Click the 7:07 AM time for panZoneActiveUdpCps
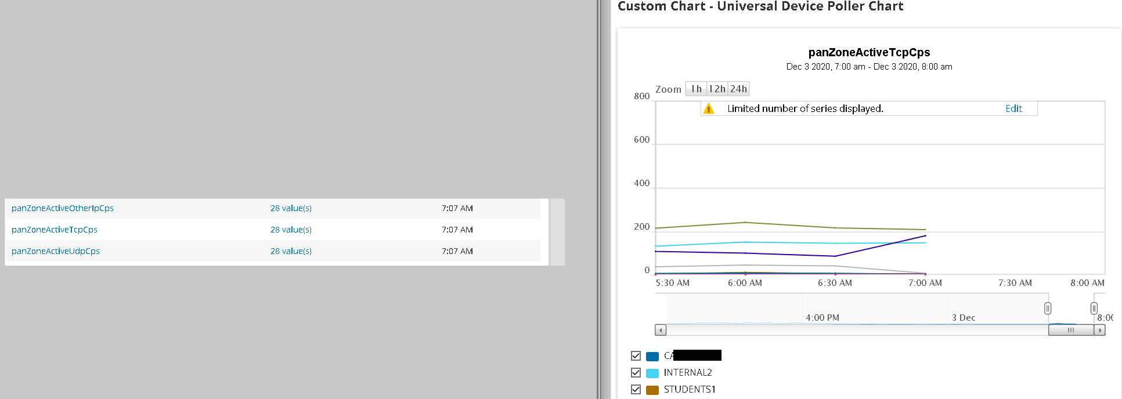1122x399 pixels. click(457, 251)
